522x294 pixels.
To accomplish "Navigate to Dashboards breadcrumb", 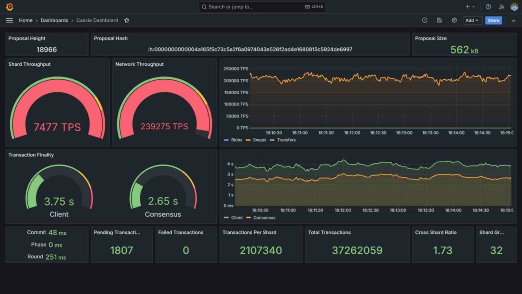I will click(x=54, y=20).
